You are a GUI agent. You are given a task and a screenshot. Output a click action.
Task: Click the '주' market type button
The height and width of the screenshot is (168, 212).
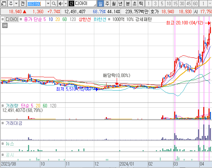11,3
